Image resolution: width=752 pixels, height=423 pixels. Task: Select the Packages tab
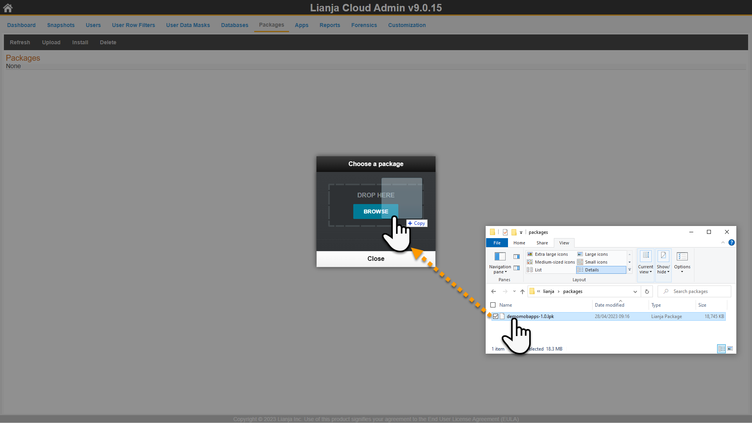pyautogui.click(x=271, y=25)
